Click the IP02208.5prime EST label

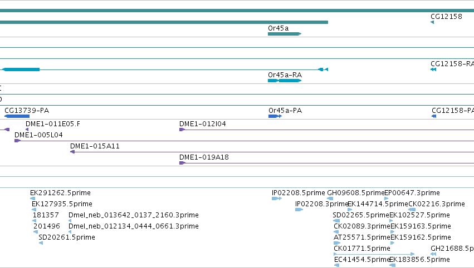(x=299, y=193)
